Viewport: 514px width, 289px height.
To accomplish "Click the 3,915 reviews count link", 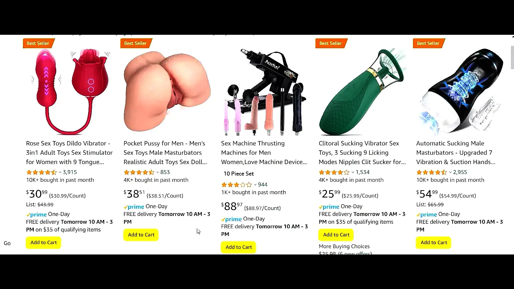I will (70, 172).
